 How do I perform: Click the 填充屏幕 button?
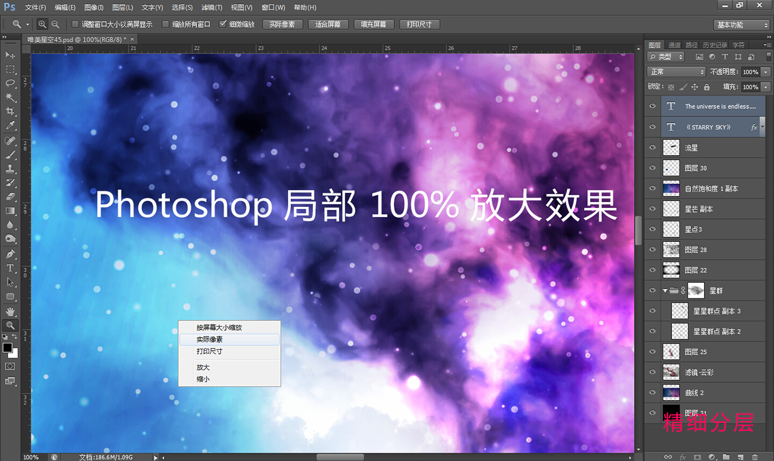point(374,24)
